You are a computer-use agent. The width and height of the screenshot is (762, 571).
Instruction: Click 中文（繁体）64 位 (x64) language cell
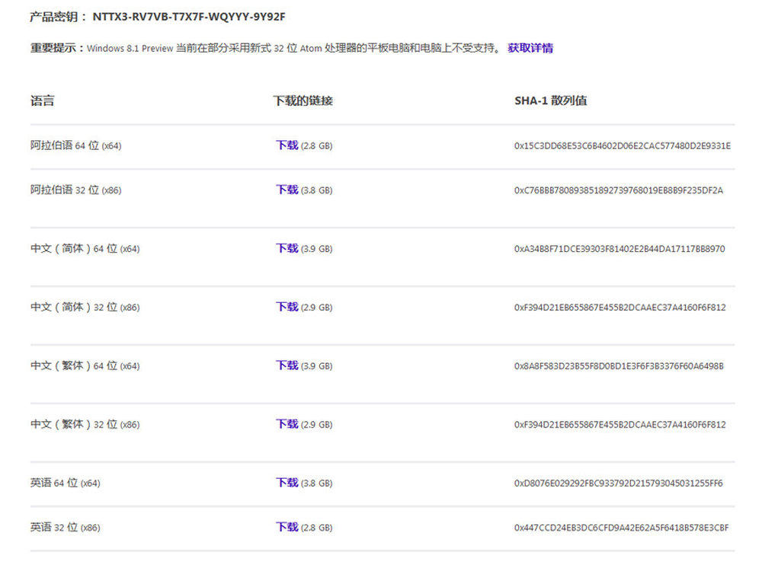(x=85, y=365)
